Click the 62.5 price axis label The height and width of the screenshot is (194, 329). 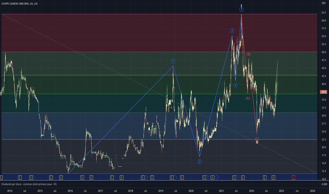(324, 13)
